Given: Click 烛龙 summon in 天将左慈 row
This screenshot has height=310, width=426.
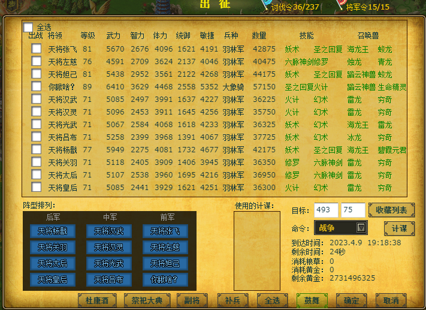Looking at the screenshot, I should [354, 62].
